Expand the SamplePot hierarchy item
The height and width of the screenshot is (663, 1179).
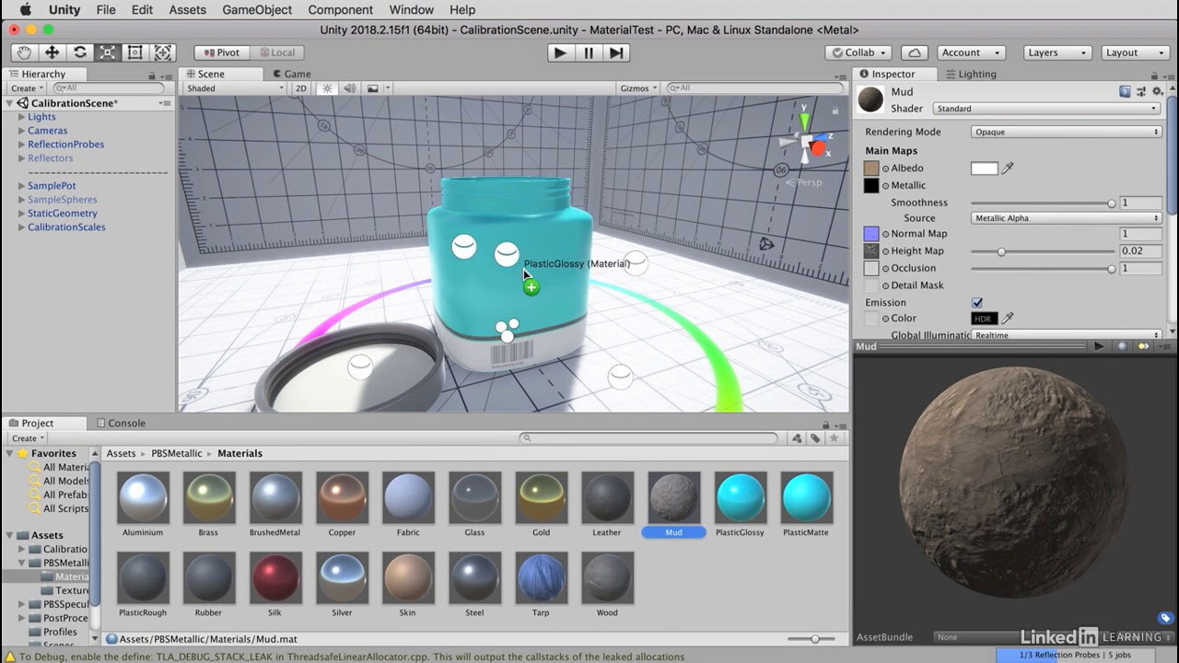pyautogui.click(x=21, y=186)
